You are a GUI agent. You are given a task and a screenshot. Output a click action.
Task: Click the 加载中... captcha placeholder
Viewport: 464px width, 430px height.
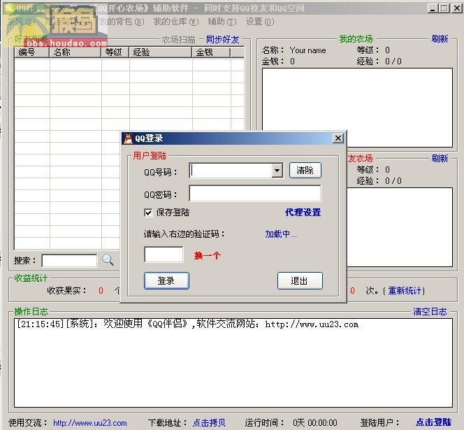[280, 234]
